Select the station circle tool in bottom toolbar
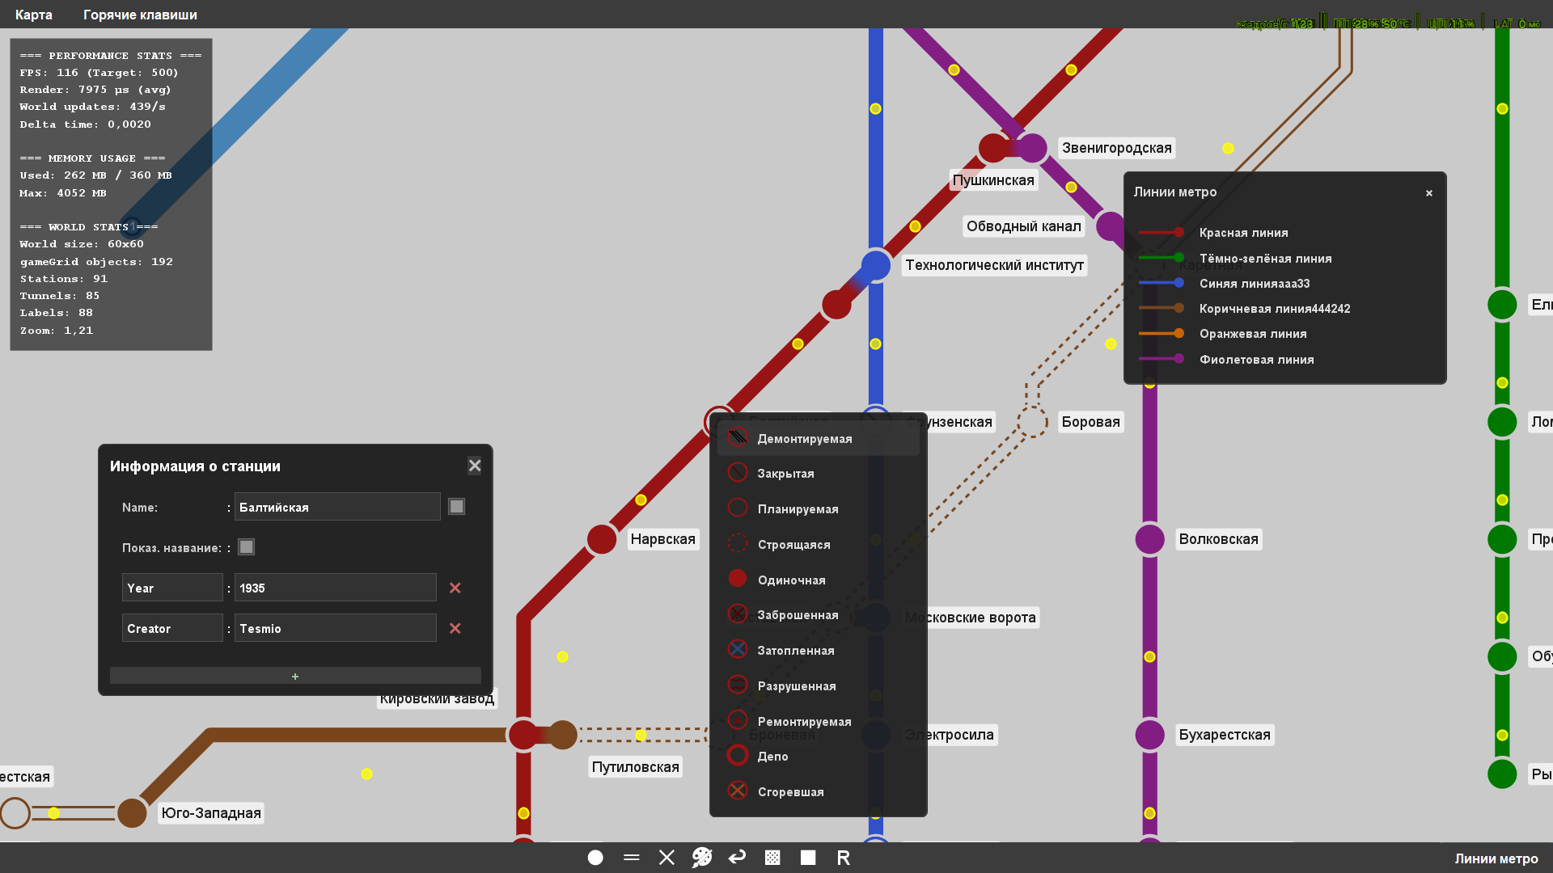This screenshot has width=1553, height=873. click(x=595, y=858)
